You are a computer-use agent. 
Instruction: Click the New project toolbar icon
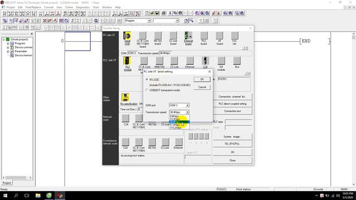pyautogui.click(x=147, y=13)
